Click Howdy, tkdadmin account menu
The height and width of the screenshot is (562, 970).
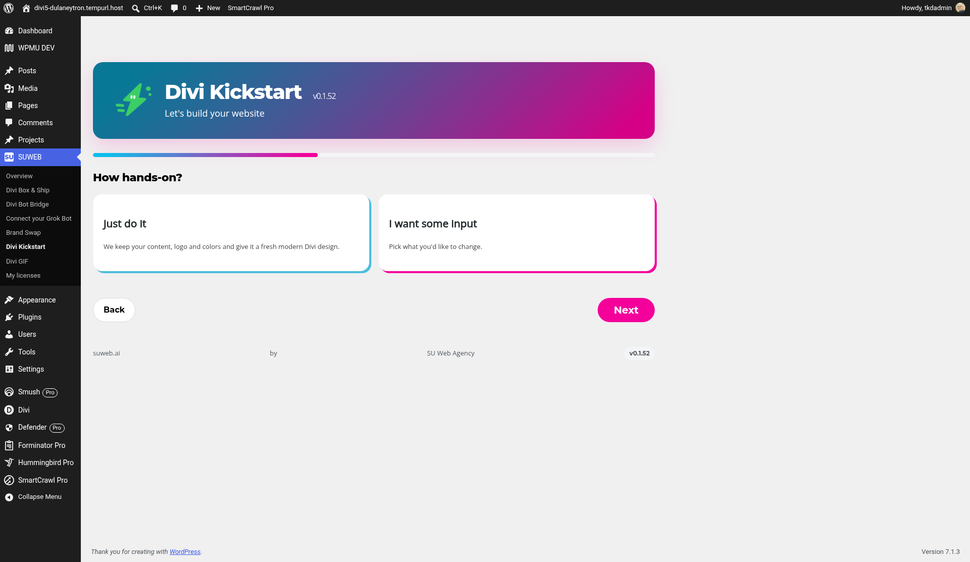933,8
